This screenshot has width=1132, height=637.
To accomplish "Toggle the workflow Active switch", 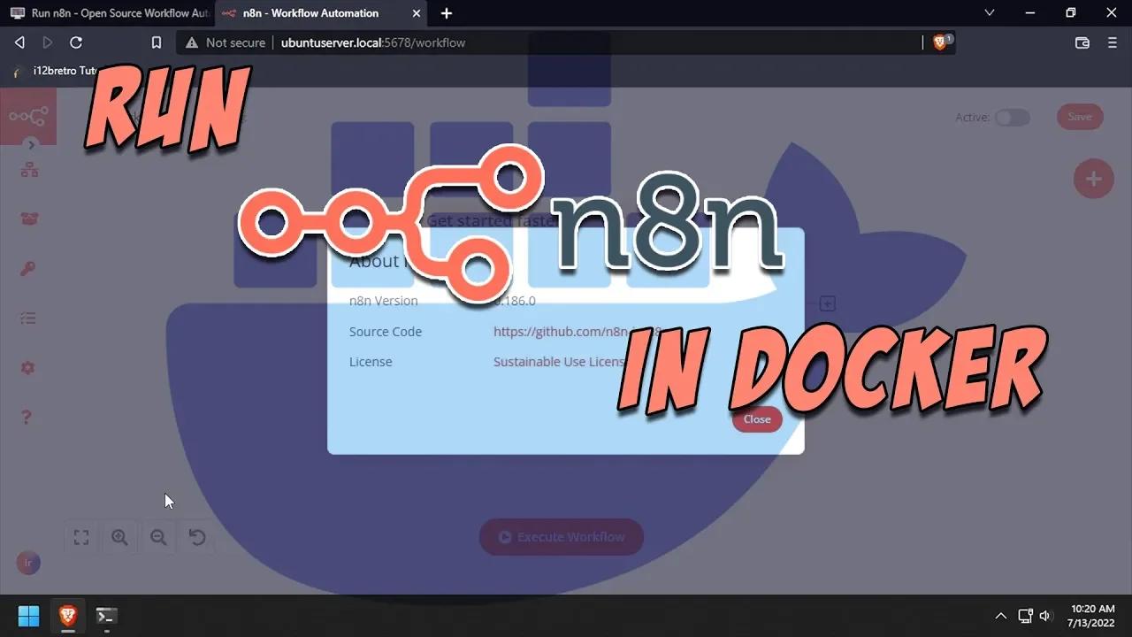I will pos(1013,117).
